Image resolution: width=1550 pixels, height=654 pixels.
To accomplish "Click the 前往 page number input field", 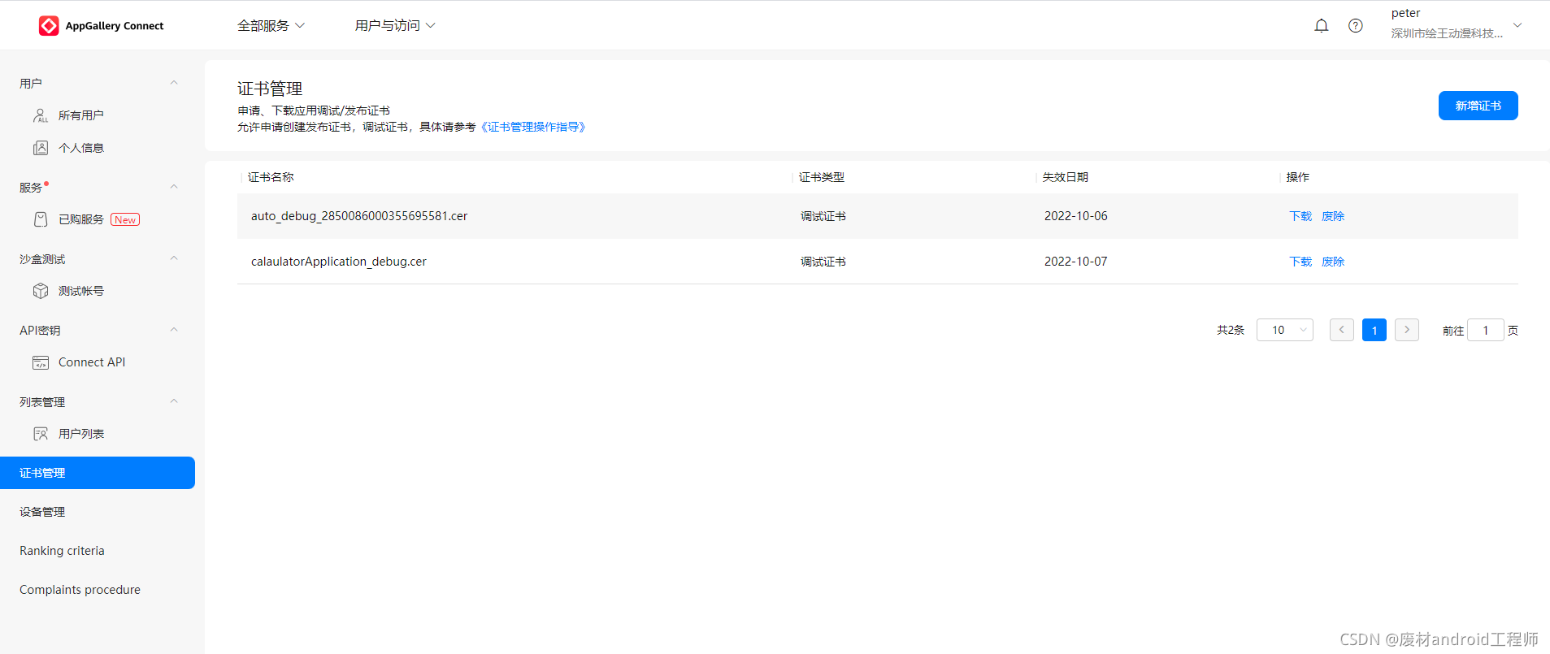I will [1486, 330].
